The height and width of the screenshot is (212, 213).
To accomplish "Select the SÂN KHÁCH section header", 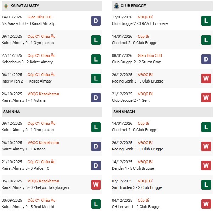I will coord(124,112).
